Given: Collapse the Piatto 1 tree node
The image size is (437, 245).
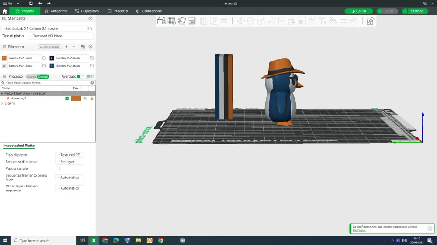Looking at the screenshot, I should point(2,93).
